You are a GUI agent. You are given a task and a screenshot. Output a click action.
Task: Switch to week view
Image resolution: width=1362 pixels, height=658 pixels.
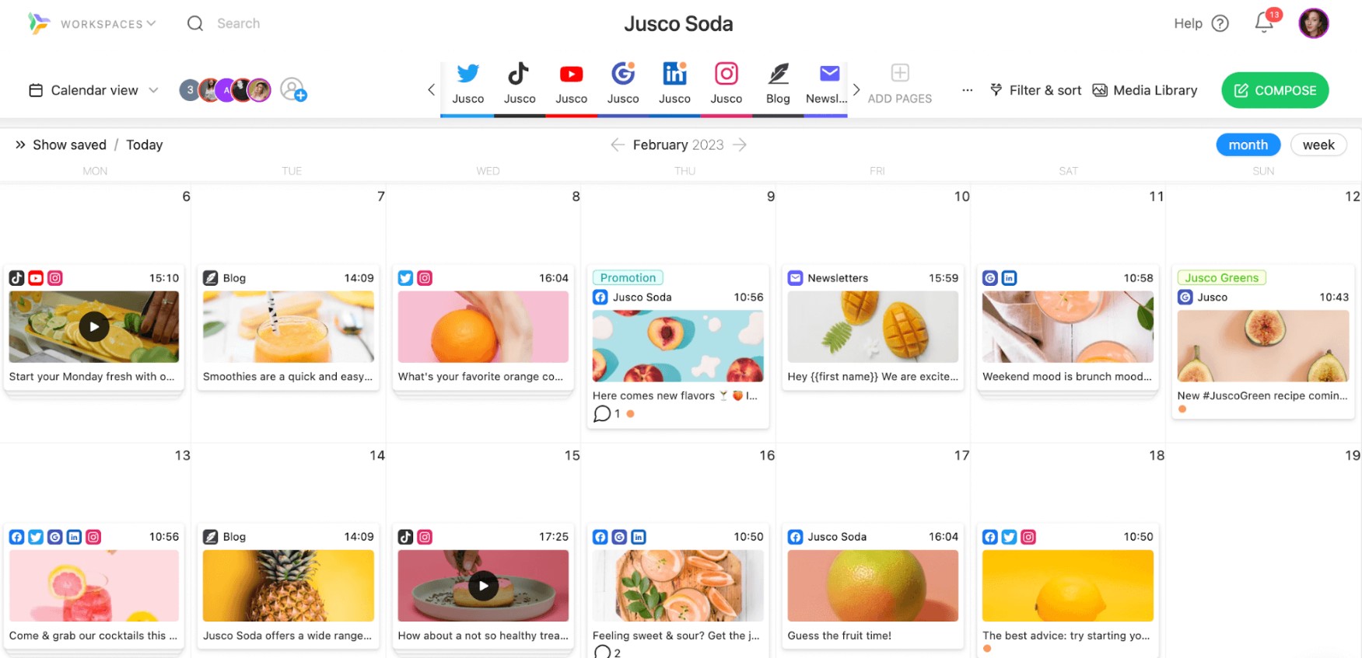point(1318,144)
